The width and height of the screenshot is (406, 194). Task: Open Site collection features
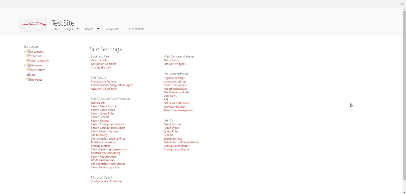(105, 131)
